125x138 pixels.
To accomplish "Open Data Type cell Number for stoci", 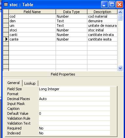I will pyautogui.click(x=71, y=30).
